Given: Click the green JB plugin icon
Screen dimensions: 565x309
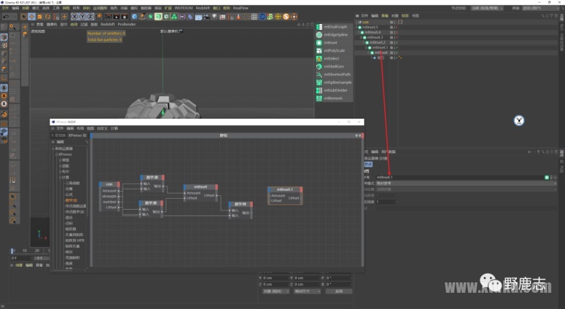Looking at the screenshot, I should tap(270, 17).
